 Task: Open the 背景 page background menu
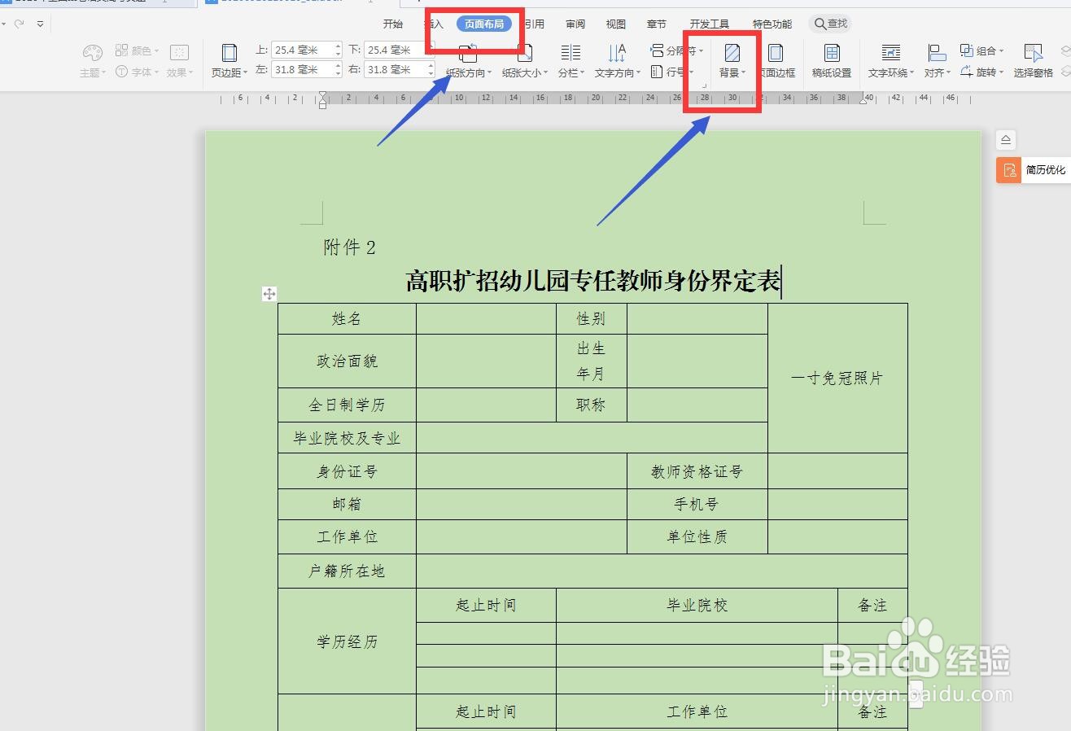pyautogui.click(x=732, y=61)
